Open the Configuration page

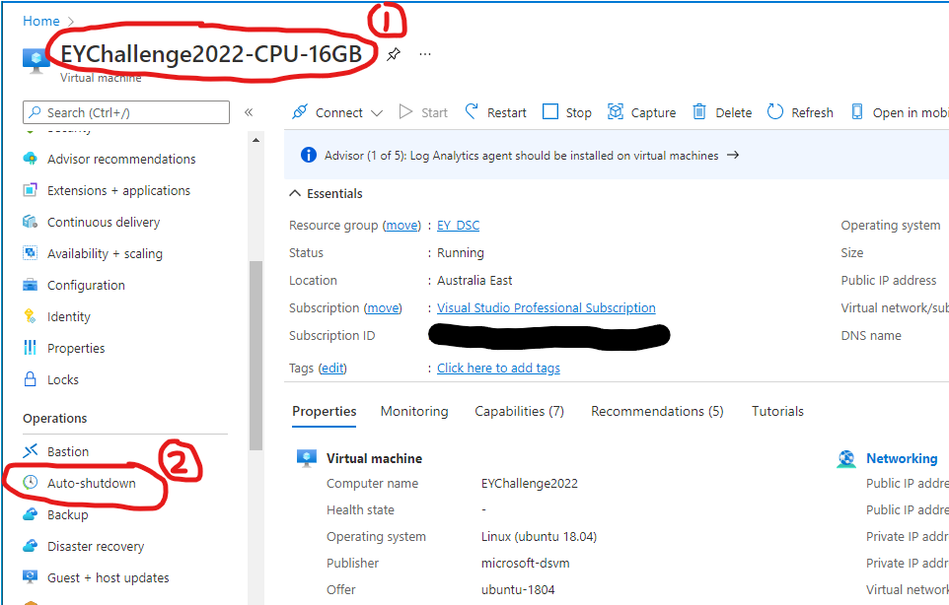point(86,285)
